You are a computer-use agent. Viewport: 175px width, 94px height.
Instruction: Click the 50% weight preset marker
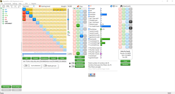point(68,32)
